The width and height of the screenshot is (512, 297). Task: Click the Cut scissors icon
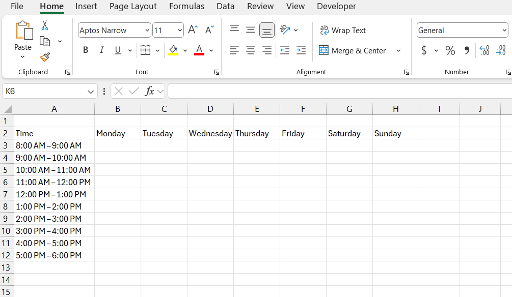[x=45, y=25]
